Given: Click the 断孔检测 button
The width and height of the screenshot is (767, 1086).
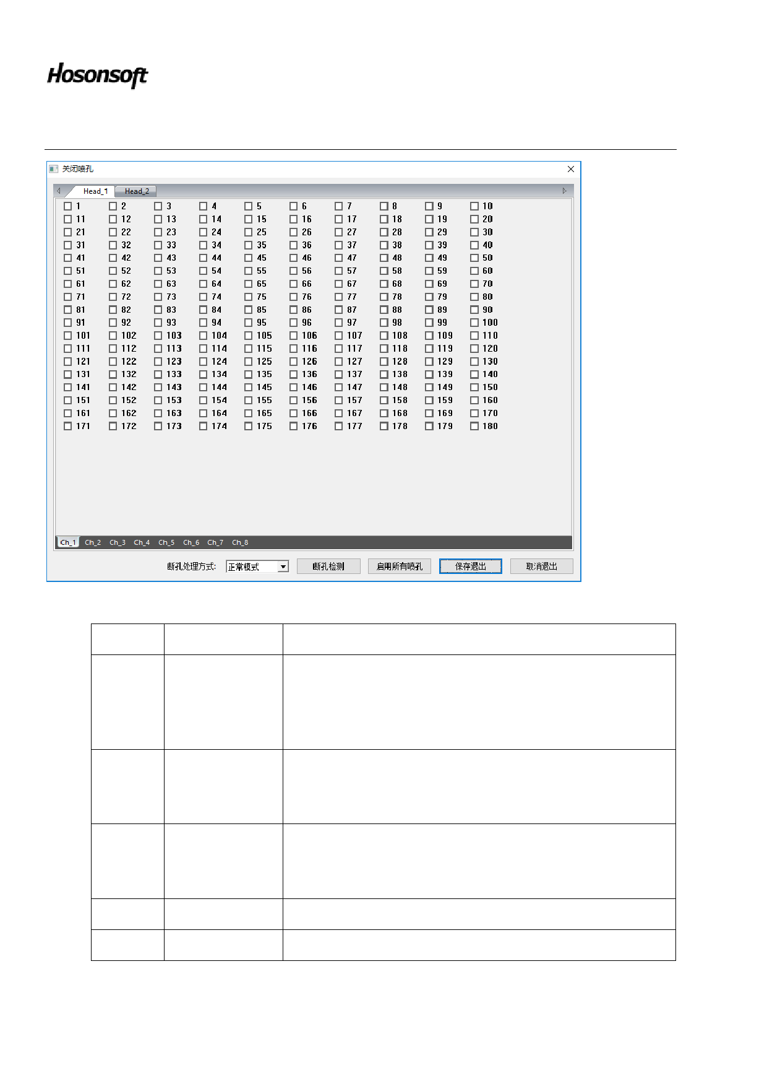Looking at the screenshot, I should [328, 567].
